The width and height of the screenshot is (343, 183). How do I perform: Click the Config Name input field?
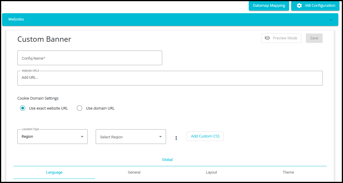90,58
